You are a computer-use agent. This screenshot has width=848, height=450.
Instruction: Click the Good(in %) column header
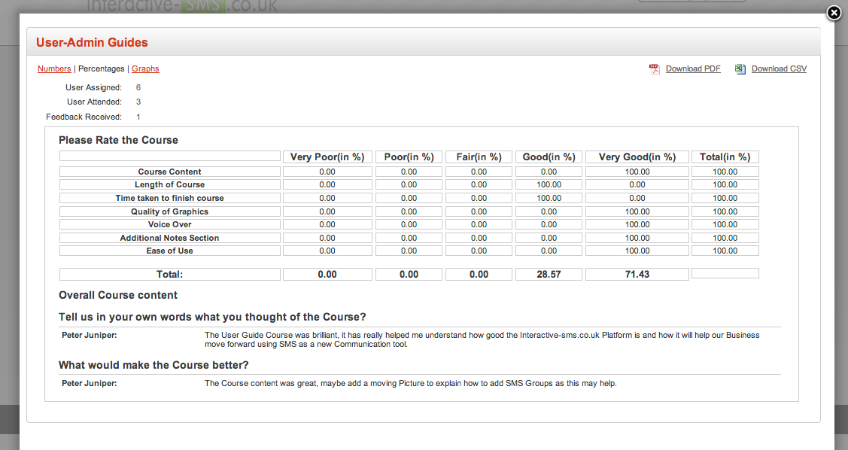pyautogui.click(x=549, y=157)
